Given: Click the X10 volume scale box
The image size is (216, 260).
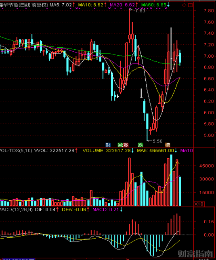Looking at the screenshot, I should (199, 204).
